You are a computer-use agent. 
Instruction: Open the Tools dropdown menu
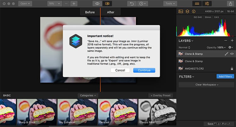[170, 3]
